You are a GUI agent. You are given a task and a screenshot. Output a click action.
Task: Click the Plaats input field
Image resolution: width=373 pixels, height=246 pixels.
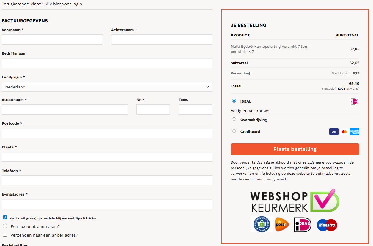107,157
